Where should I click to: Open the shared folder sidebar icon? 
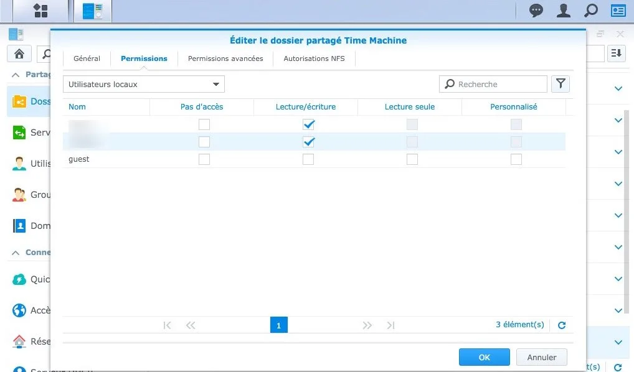(19, 101)
